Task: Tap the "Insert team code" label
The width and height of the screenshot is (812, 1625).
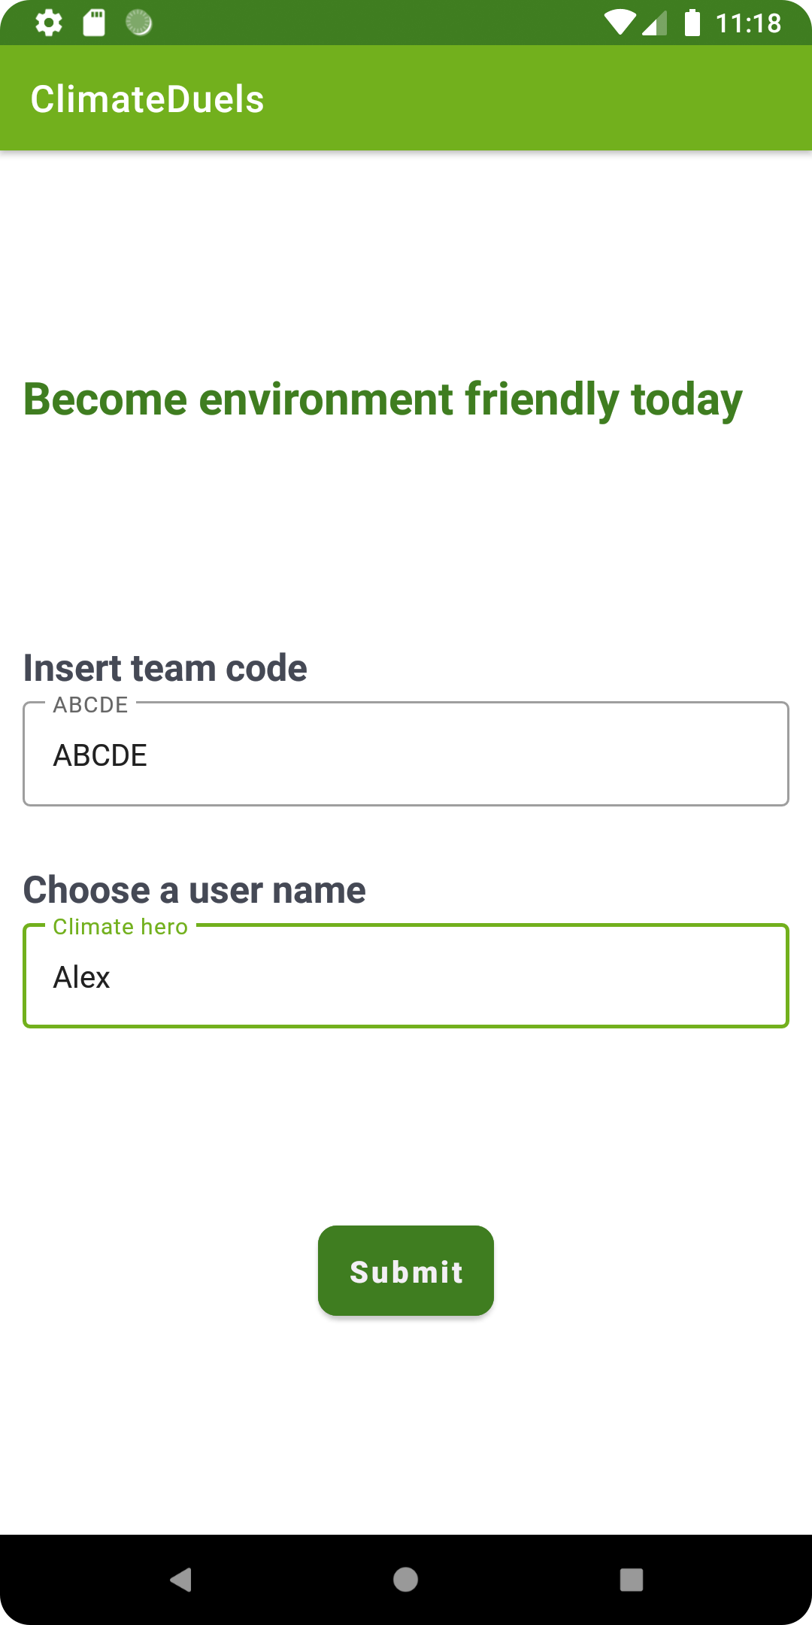Action: click(165, 668)
